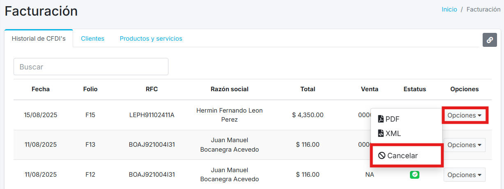
Task: Click the Buscar search field
Action: click(91, 67)
